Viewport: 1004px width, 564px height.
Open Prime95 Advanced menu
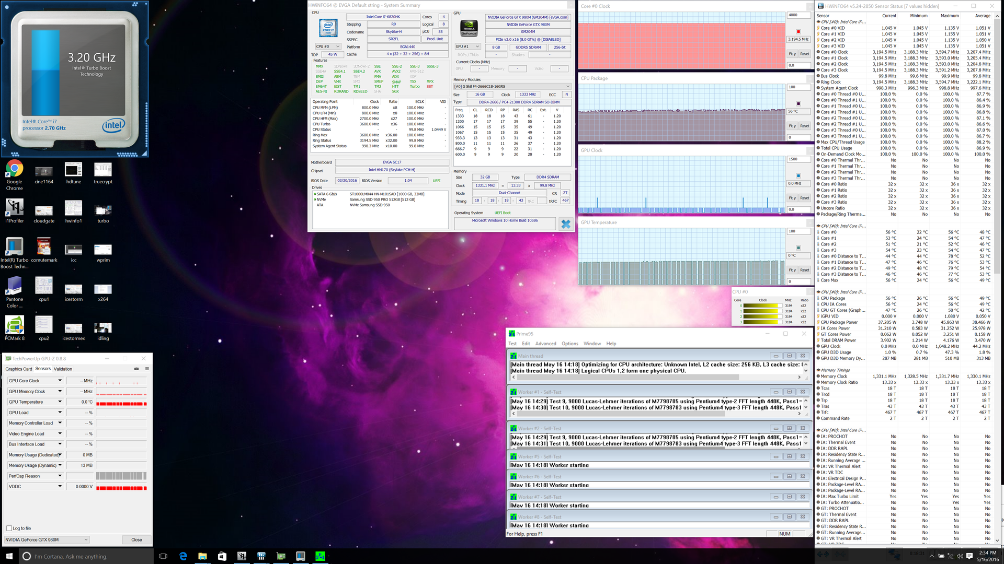pos(545,344)
